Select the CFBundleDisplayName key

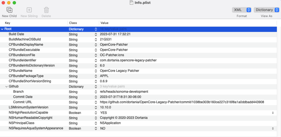tap(26, 45)
